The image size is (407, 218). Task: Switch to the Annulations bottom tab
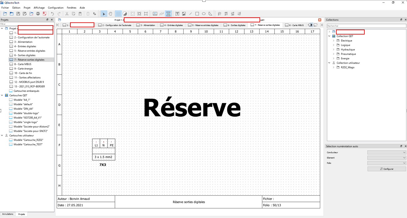click(8, 214)
